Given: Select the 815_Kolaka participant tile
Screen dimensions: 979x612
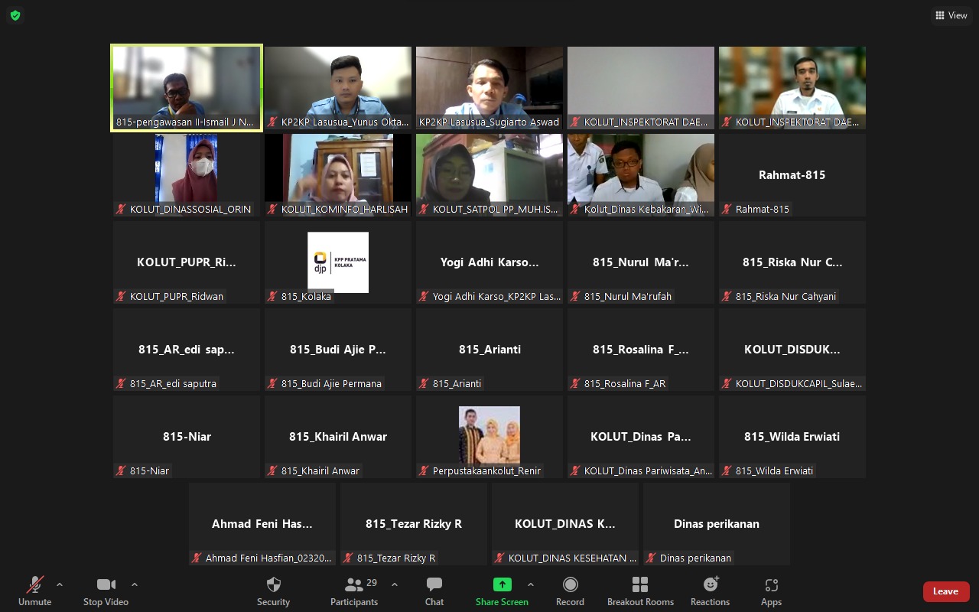Looking at the screenshot, I should tap(338, 262).
